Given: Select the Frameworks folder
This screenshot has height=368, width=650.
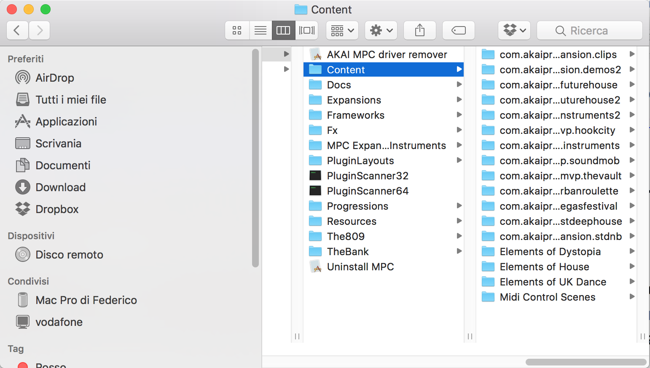Looking at the screenshot, I should [x=384, y=115].
